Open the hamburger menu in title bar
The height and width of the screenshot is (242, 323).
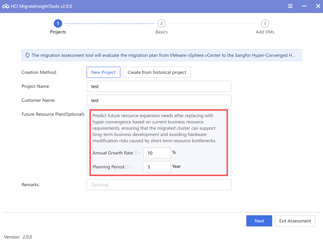(290, 6)
